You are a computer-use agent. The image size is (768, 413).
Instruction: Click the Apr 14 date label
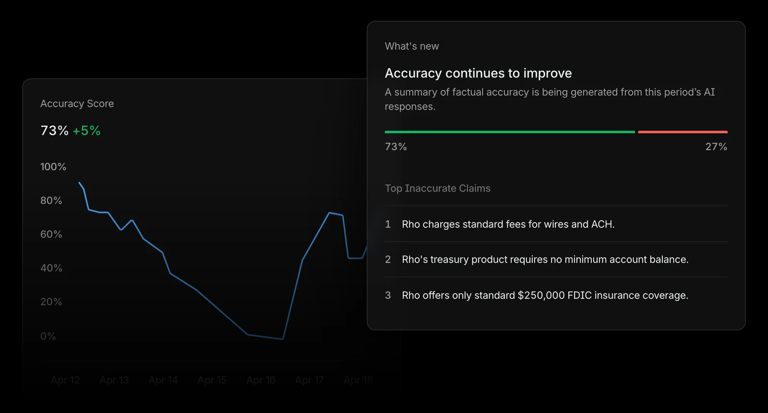coord(163,380)
